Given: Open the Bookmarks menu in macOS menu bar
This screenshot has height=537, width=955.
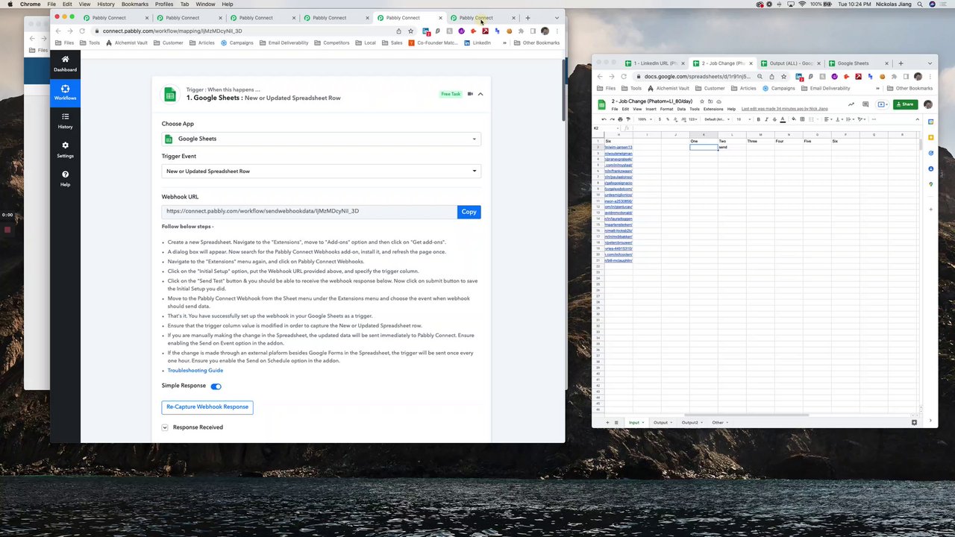Looking at the screenshot, I should pyautogui.click(x=135, y=4).
